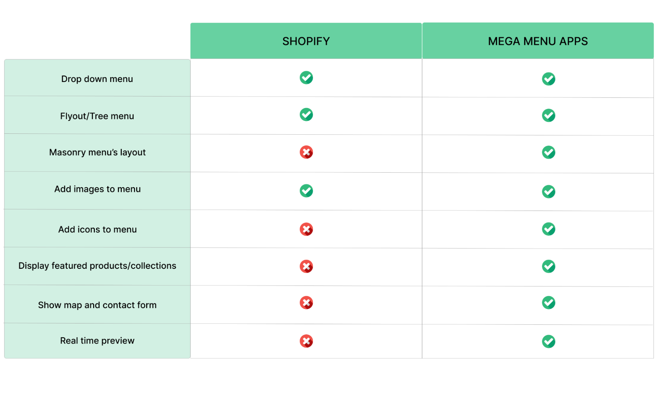Screen dimensions: 658x417
Task: Click Shopify's red X for Display featured products/collections
Action: pos(306,266)
